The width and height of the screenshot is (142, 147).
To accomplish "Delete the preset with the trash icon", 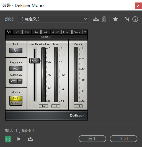I will (x=104, y=19).
